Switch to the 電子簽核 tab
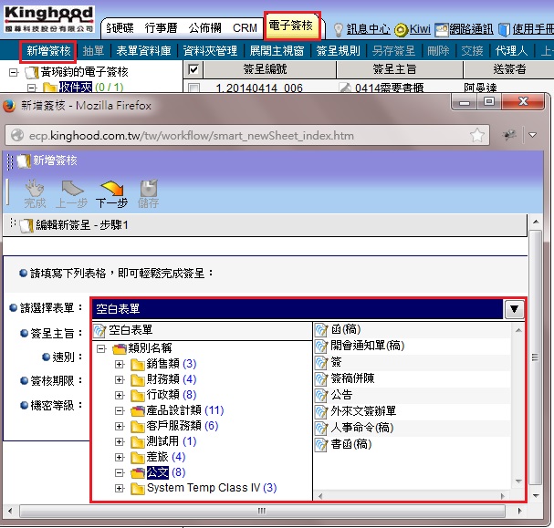Viewport: 554px width, 528px height. tap(291, 27)
